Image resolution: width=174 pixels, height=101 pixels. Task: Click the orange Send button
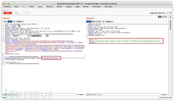click(x=8, y=13)
